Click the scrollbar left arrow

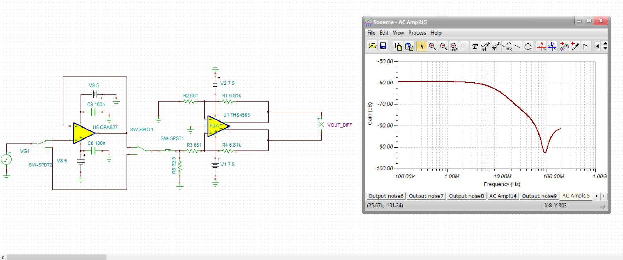coord(3,258)
